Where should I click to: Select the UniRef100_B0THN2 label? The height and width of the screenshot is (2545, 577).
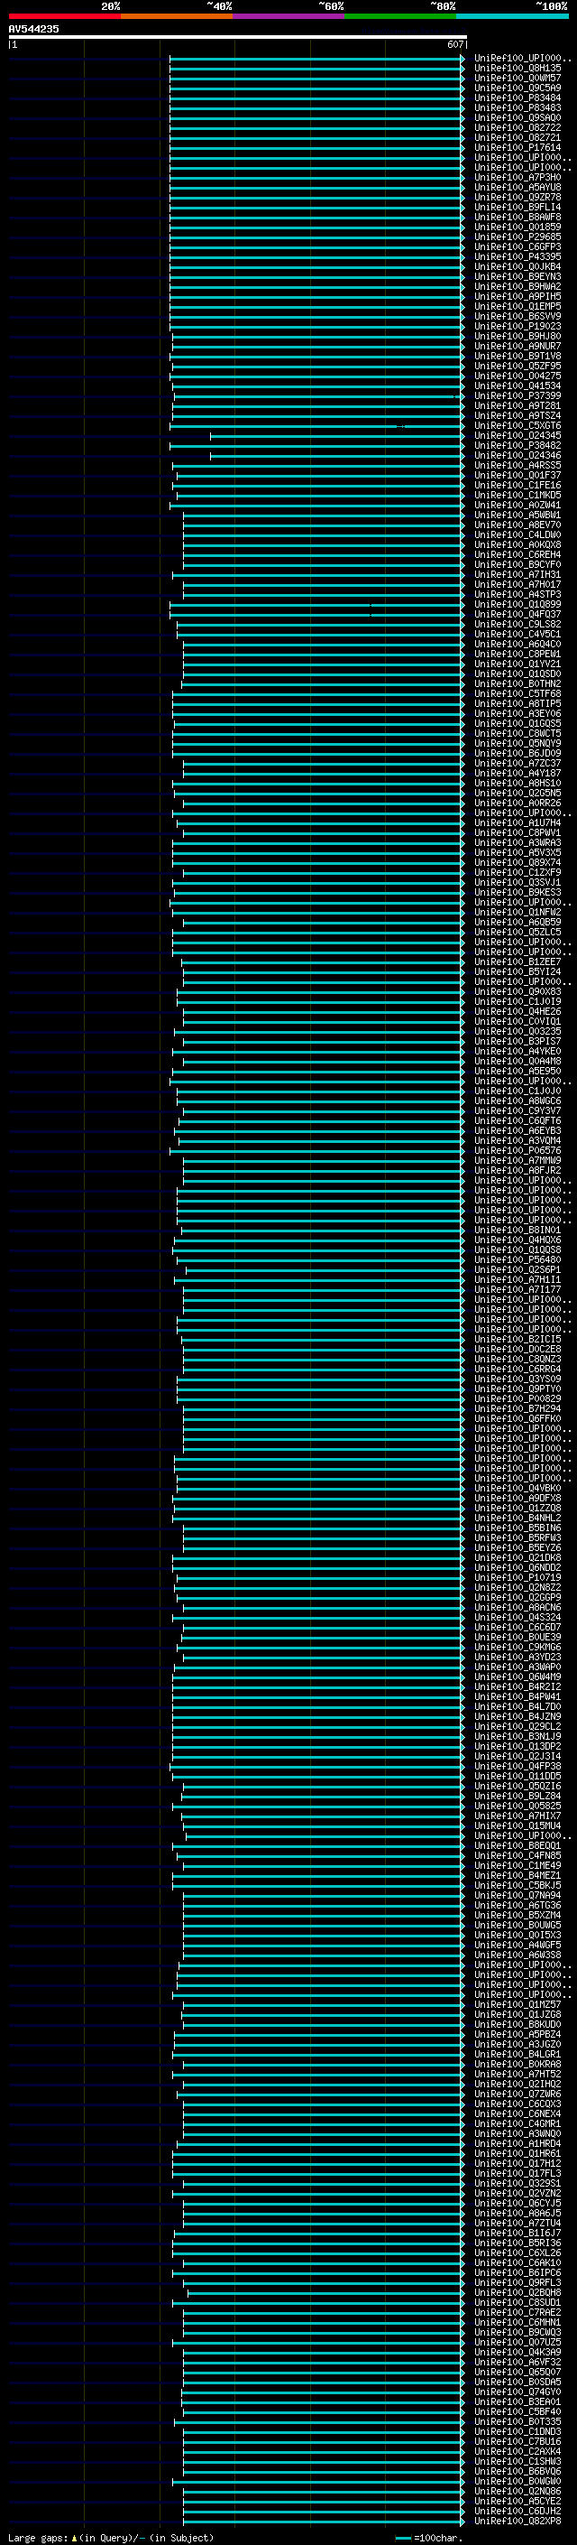pyautogui.click(x=517, y=683)
